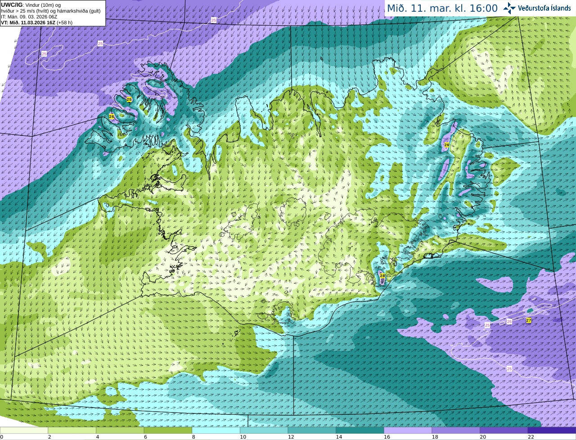Screen dimensions: 576x440
Task: Click the yellow gust marker labeled 25
Action: tap(129, 99)
